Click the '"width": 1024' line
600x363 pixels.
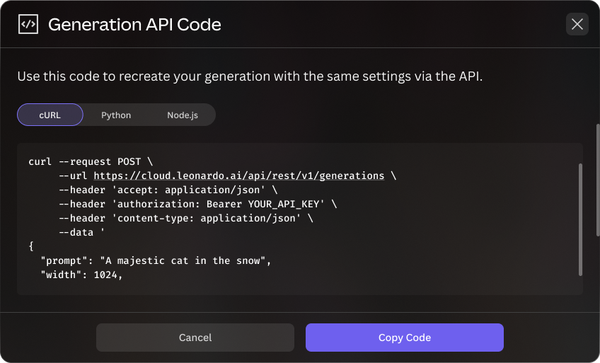pos(81,275)
